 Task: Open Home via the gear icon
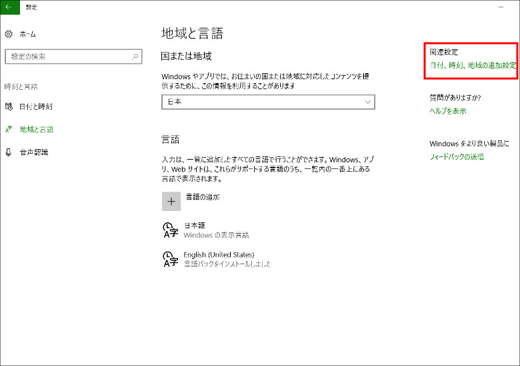[x=9, y=34]
